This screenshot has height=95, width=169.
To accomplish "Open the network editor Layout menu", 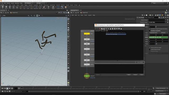I will [x=90, y=15].
